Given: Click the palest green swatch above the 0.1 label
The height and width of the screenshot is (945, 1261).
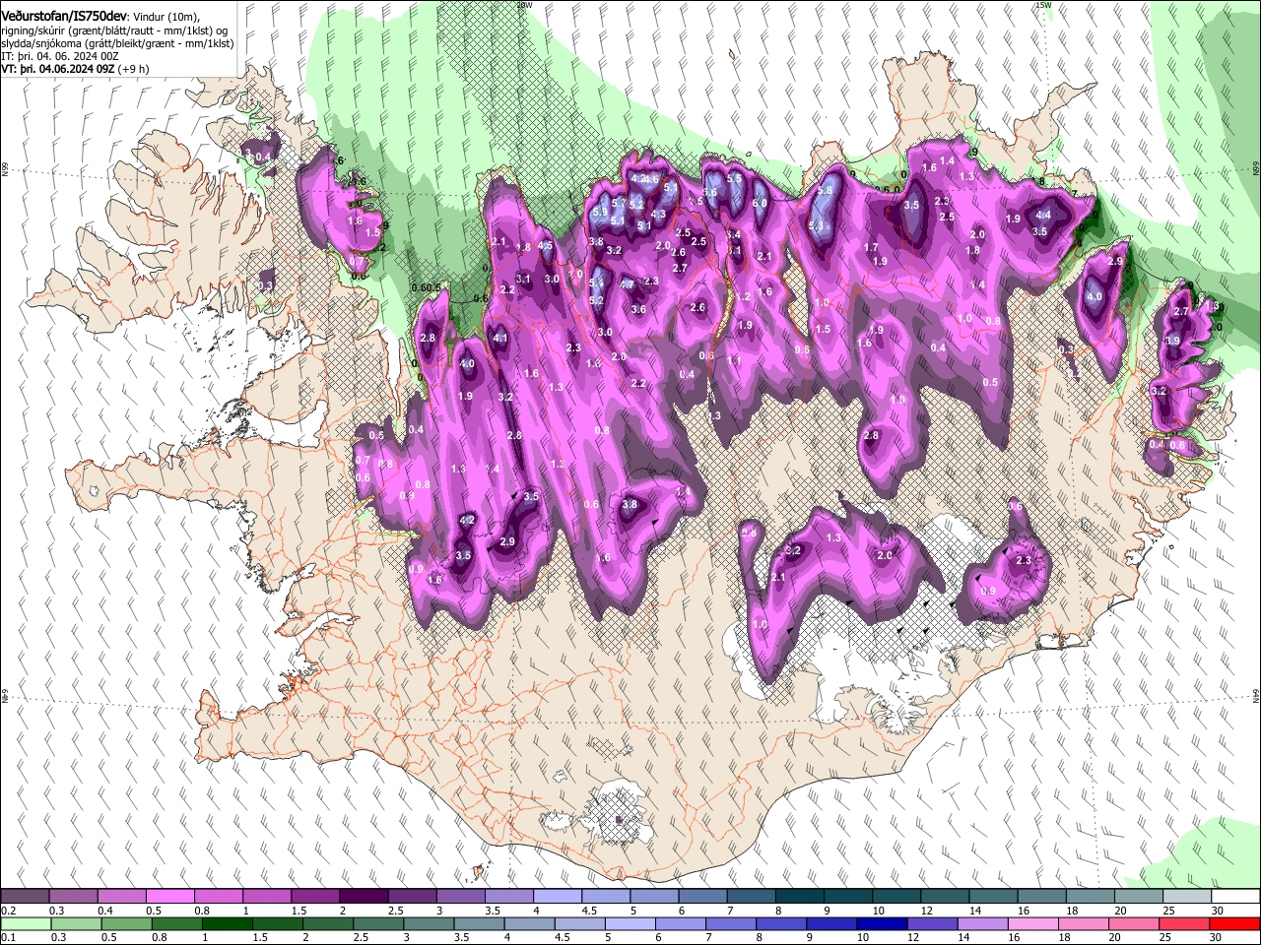Looking at the screenshot, I should pos(25,923).
